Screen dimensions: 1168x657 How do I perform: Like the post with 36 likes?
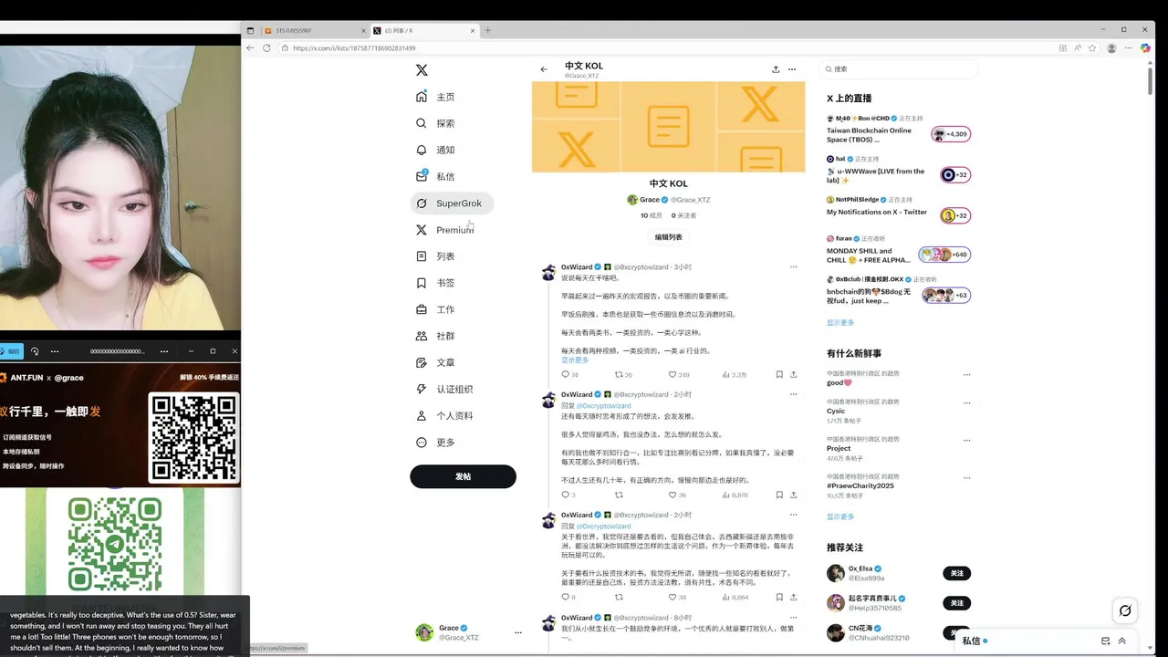(677, 495)
